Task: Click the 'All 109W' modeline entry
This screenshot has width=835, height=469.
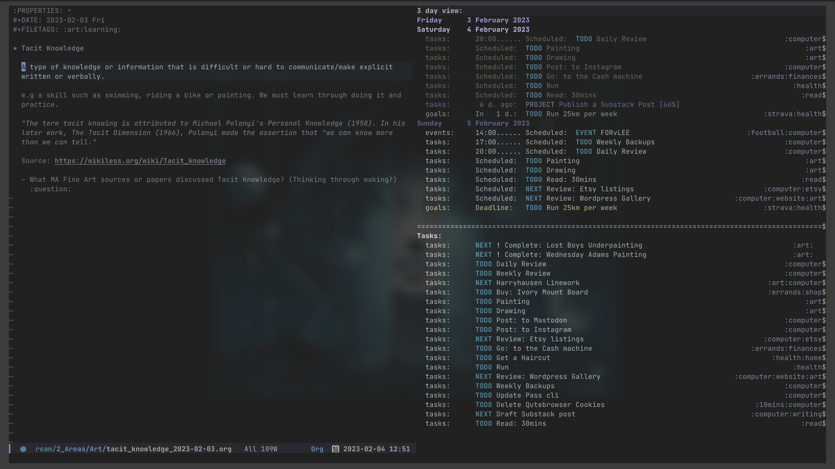Action: [x=261, y=449]
